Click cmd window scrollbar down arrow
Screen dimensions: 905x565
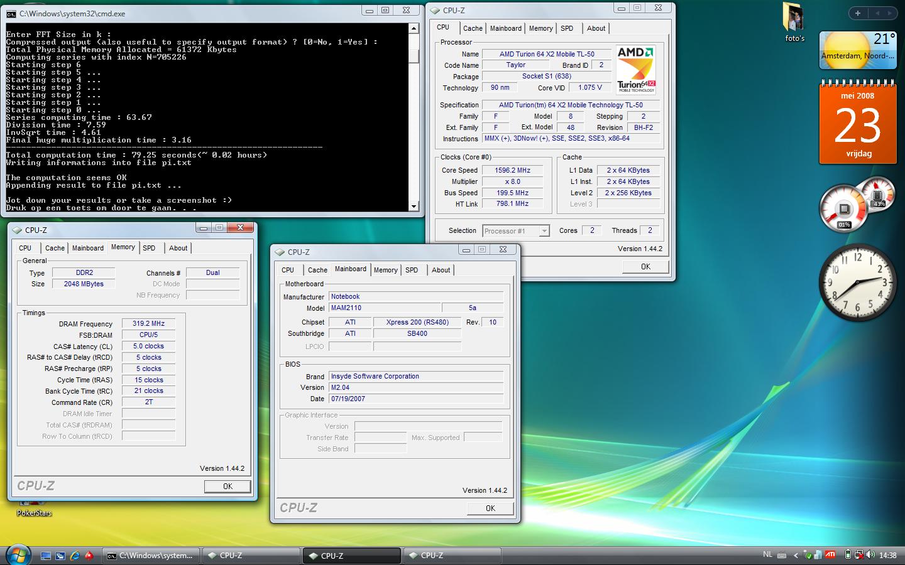tap(414, 206)
